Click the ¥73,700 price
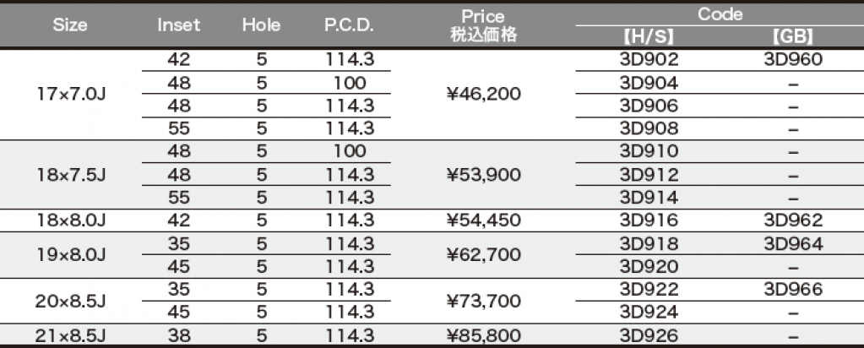This screenshot has width=864, height=348. 483,302
